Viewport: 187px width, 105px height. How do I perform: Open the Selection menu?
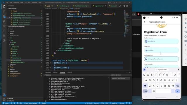click(16, 3)
